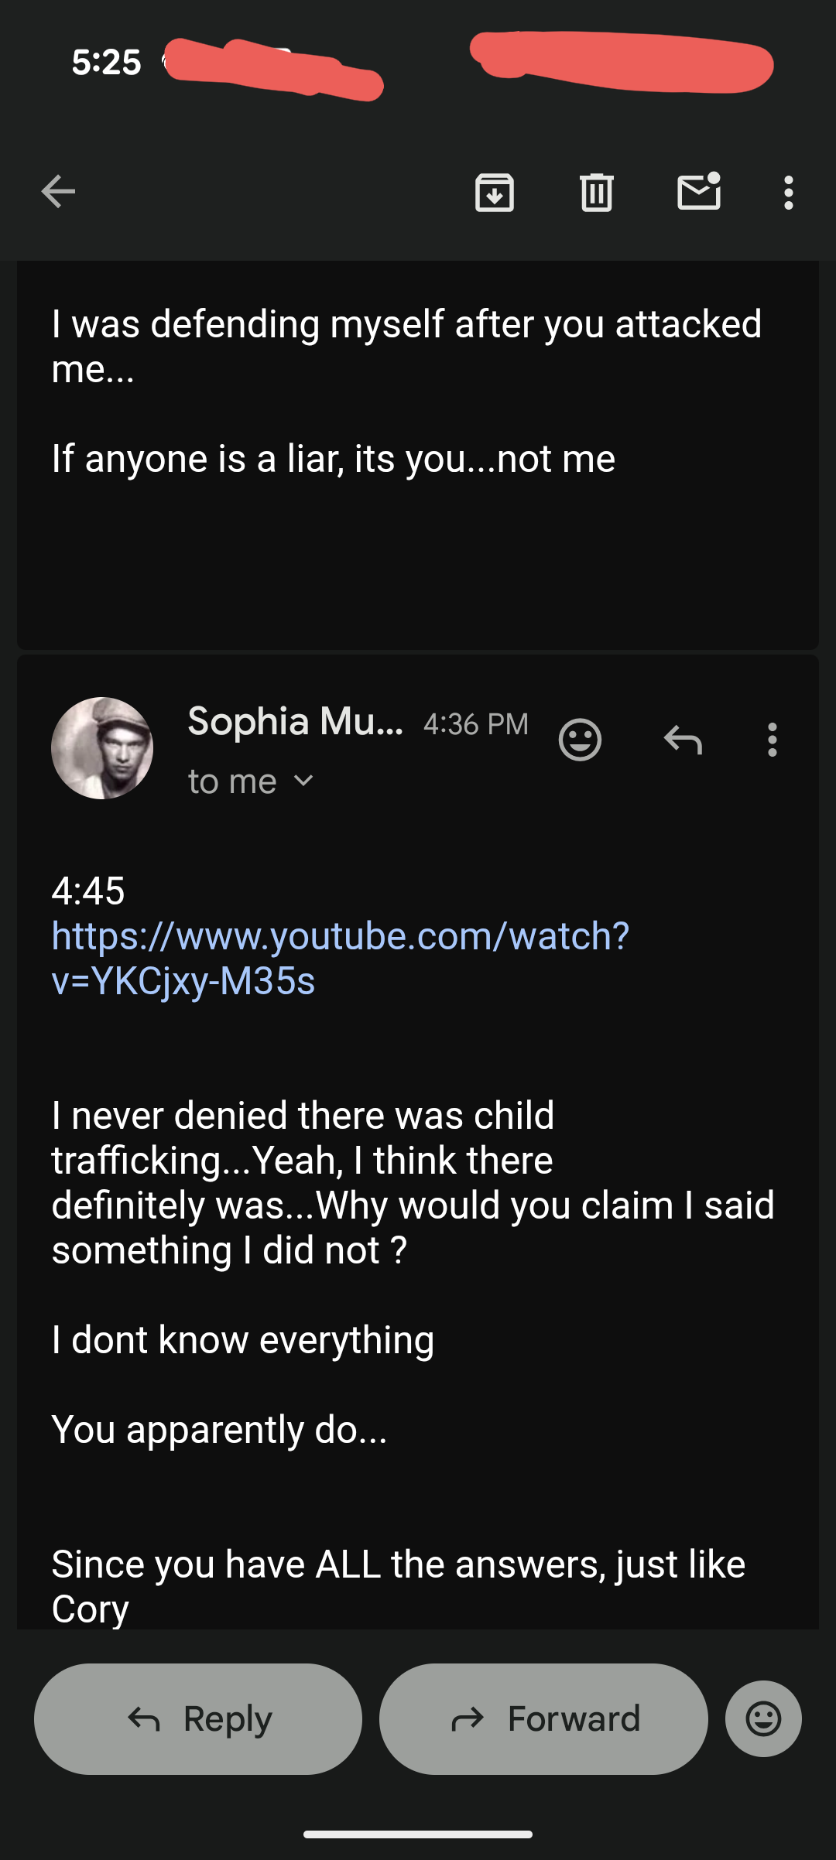Add emoji reaction to Sophia's message
Viewport: 836px width, 1860px height.
click(x=580, y=740)
